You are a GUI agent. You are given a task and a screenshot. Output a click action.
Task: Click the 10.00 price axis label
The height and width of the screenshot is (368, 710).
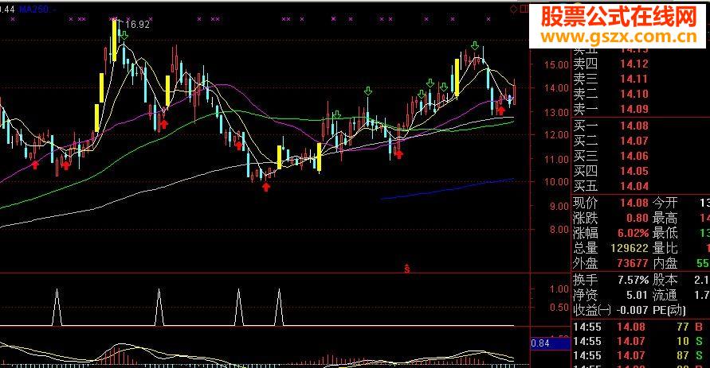[x=556, y=181]
